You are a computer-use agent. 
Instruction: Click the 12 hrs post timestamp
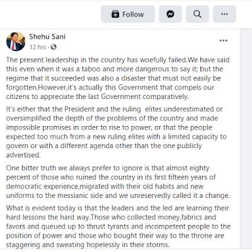tap(38, 47)
